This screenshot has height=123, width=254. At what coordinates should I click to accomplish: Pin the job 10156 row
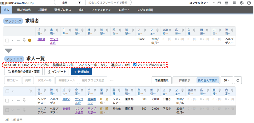[x=24, y=100]
